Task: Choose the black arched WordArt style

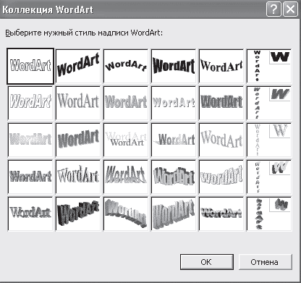Action: point(126,66)
